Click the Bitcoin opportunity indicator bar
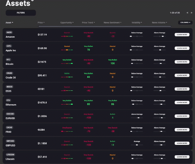 67,64
